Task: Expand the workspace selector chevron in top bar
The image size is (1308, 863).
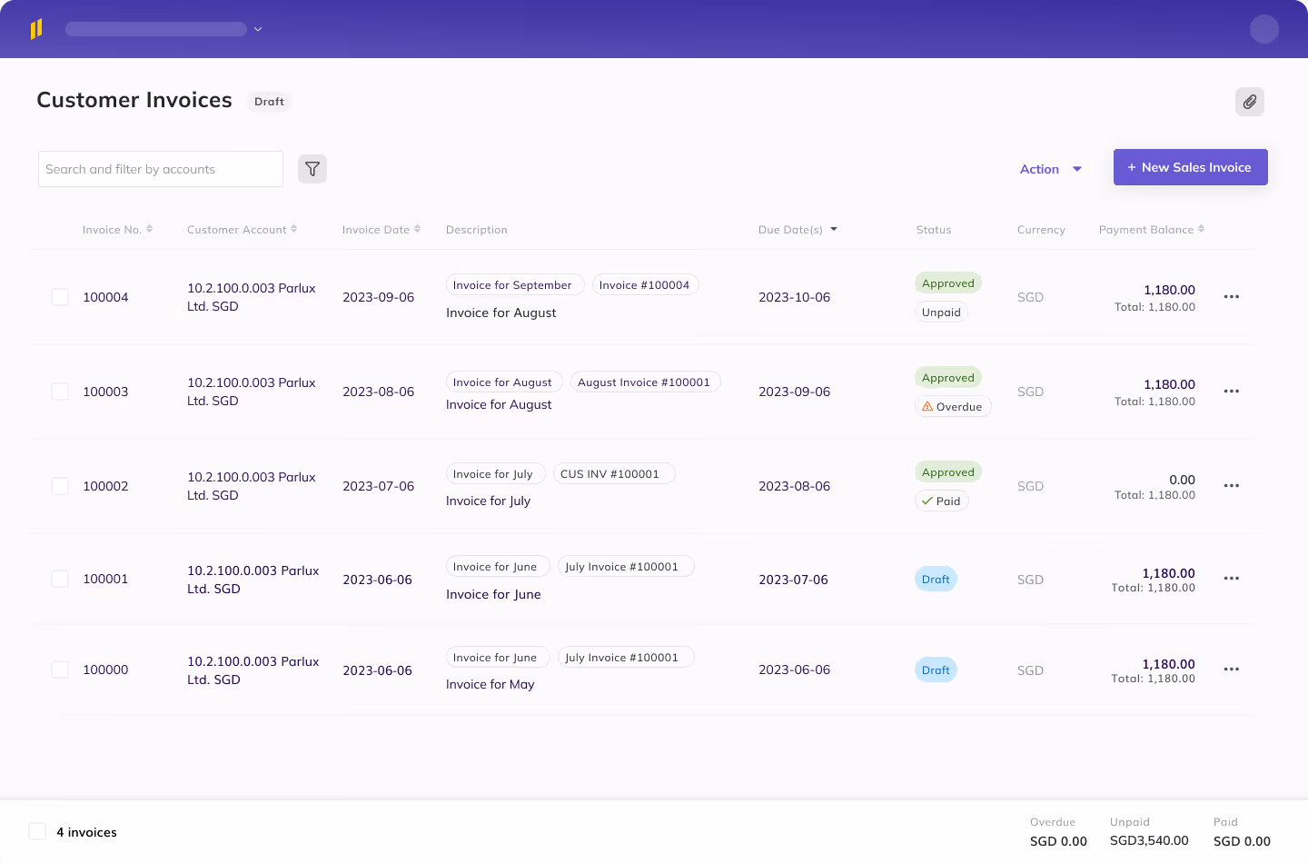Action: pos(258,28)
